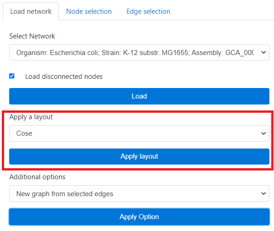Uncheck the Load disconnected nodes checkbox

point(12,76)
